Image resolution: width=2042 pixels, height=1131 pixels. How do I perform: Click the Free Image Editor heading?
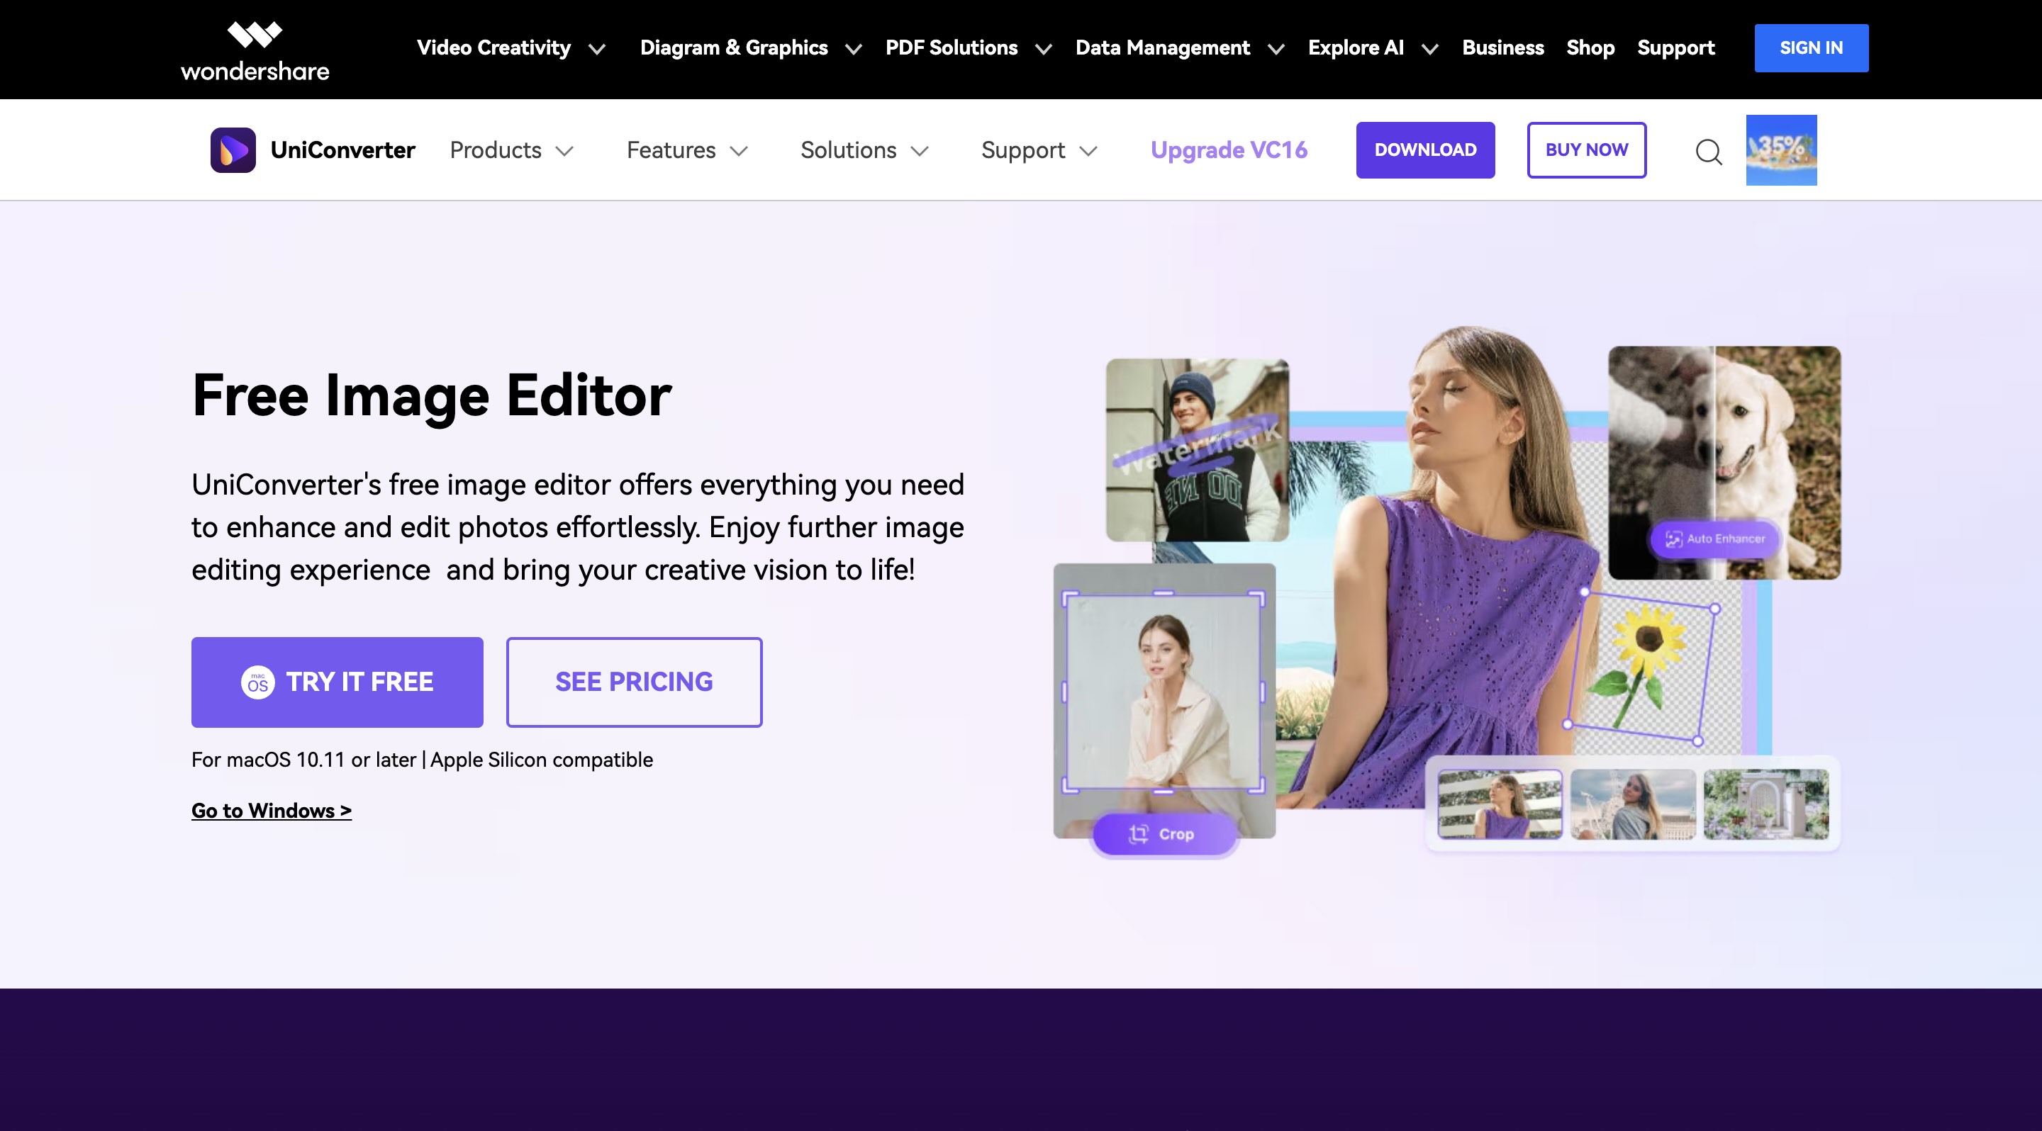[x=432, y=395]
